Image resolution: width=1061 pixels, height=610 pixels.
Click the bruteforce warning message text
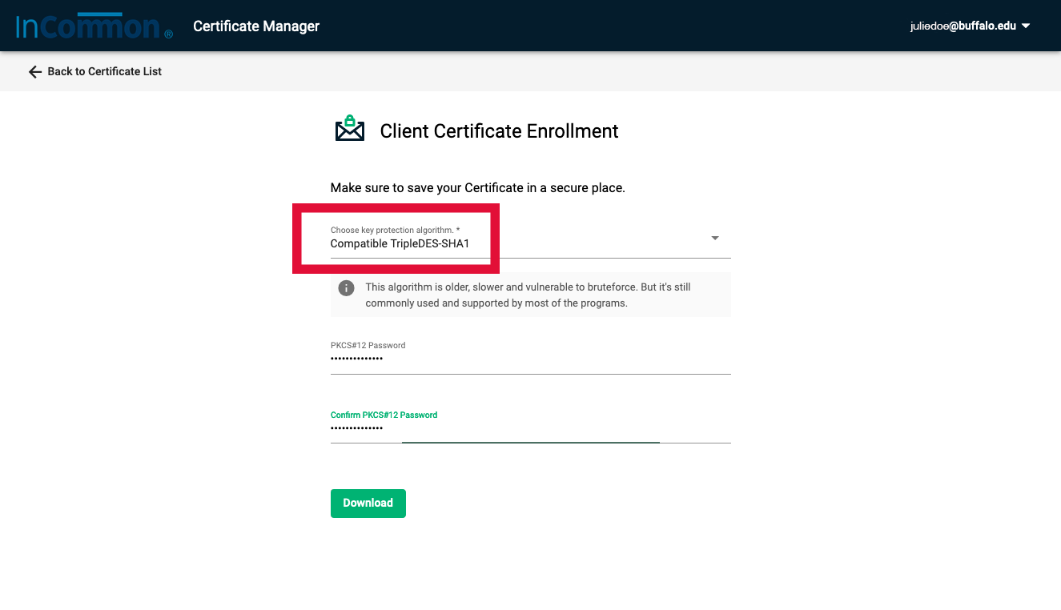528,295
